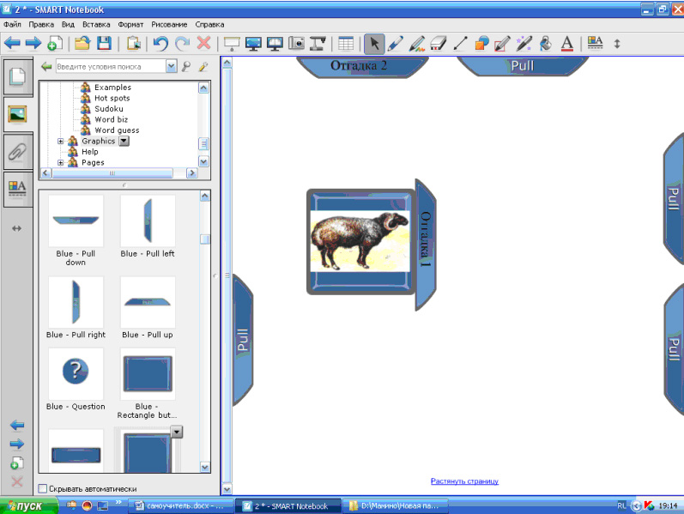Expand the Graphics tree node

click(61, 141)
